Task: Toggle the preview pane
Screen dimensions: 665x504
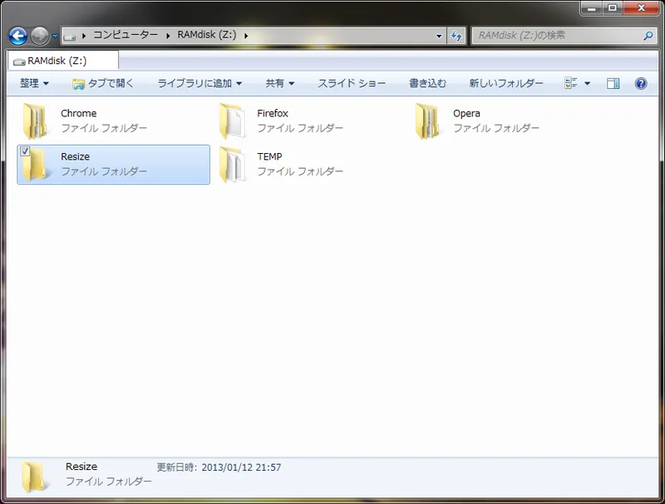Action: [x=613, y=83]
